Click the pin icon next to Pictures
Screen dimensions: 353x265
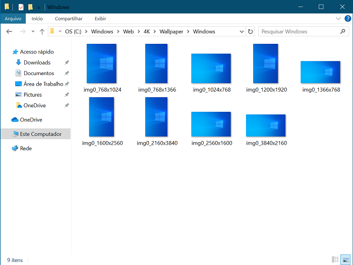point(67,95)
